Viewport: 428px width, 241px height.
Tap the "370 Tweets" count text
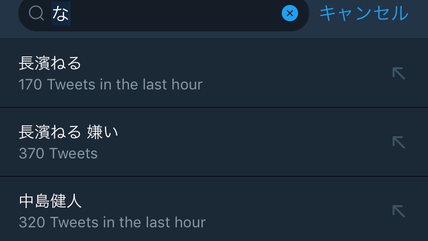click(x=58, y=154)
